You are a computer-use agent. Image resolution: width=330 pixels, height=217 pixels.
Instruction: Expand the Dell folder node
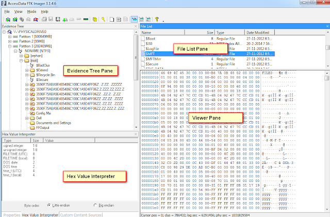[27, 118]
